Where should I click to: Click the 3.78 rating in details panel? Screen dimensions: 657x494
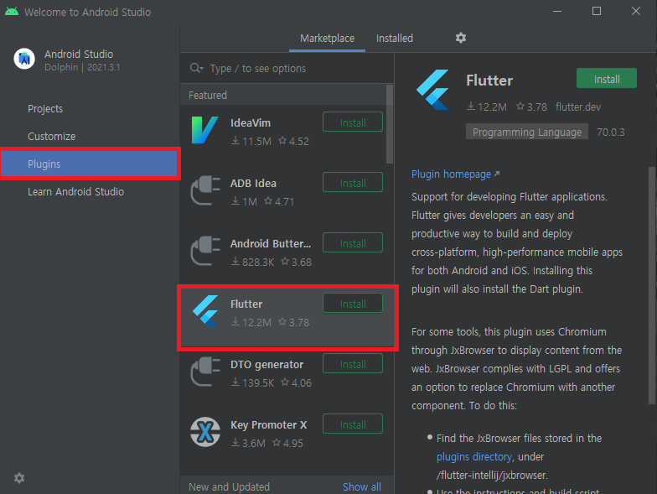click(531, 107)
